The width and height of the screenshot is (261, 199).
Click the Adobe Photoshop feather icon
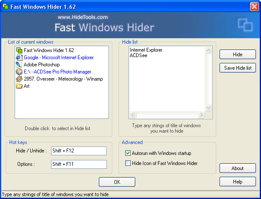(x=19, y=65)
